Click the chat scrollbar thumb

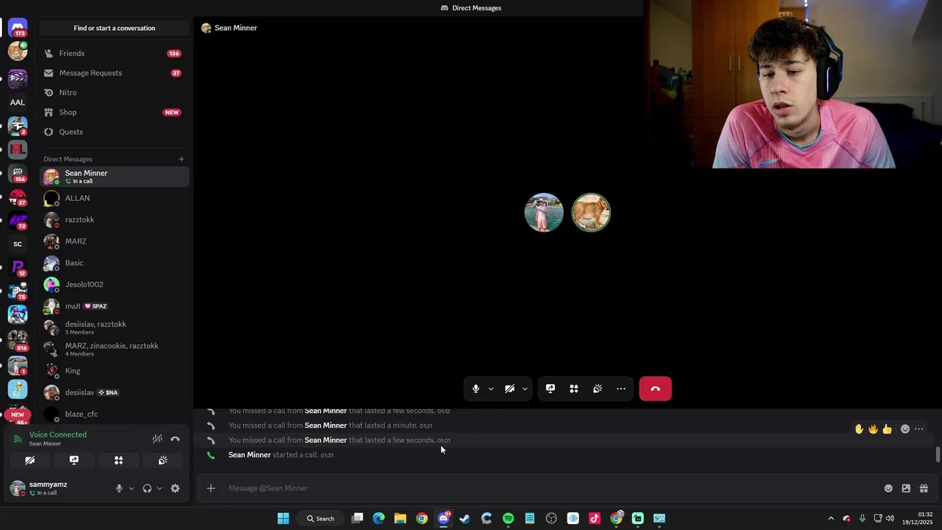938,455
